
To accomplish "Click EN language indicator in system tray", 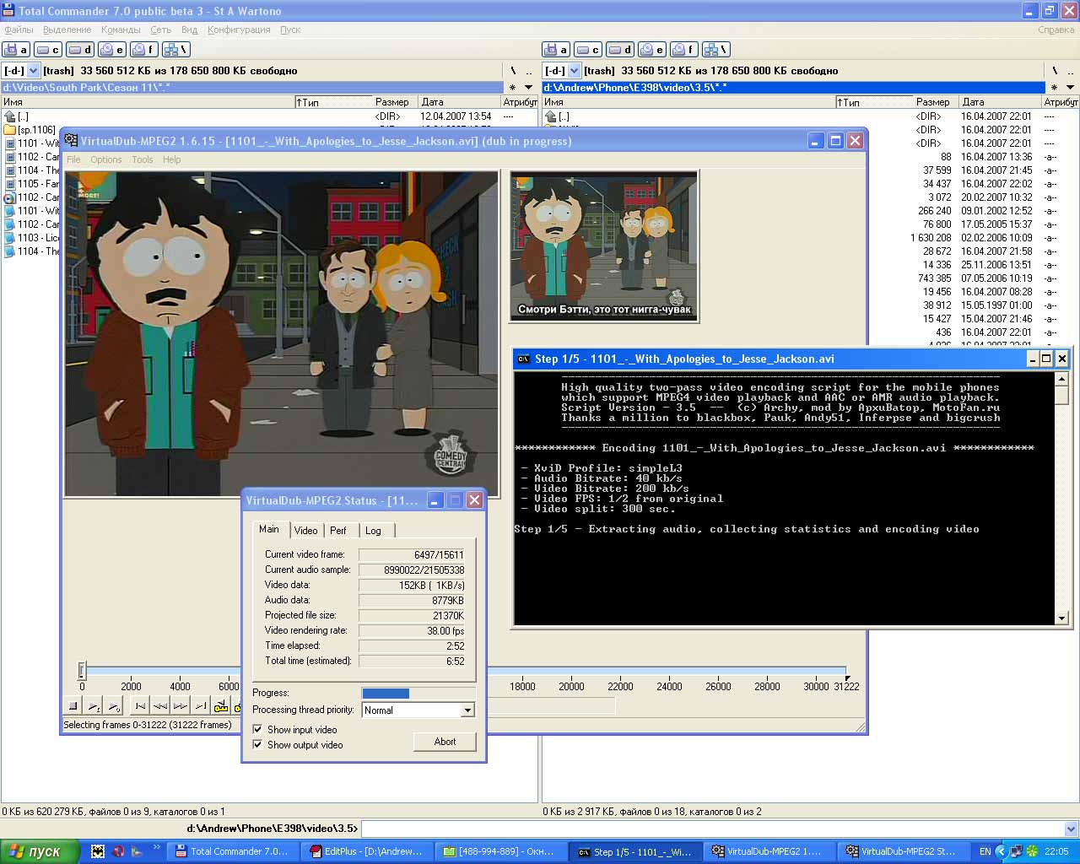I will tap(985, 851).
